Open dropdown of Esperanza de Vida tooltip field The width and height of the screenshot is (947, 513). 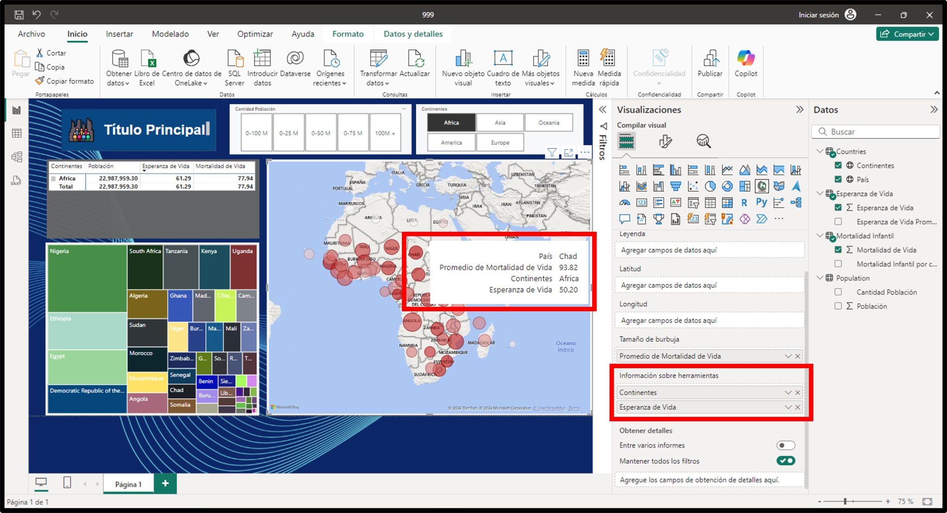(x=788, y=407)
